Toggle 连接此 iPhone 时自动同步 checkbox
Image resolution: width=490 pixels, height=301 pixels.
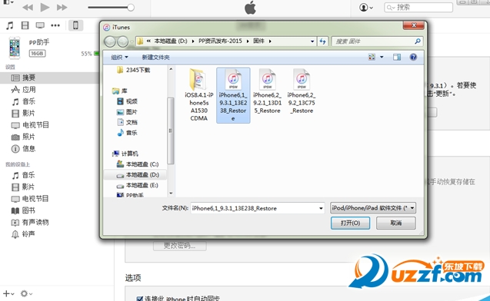click(x=140, y=299)
